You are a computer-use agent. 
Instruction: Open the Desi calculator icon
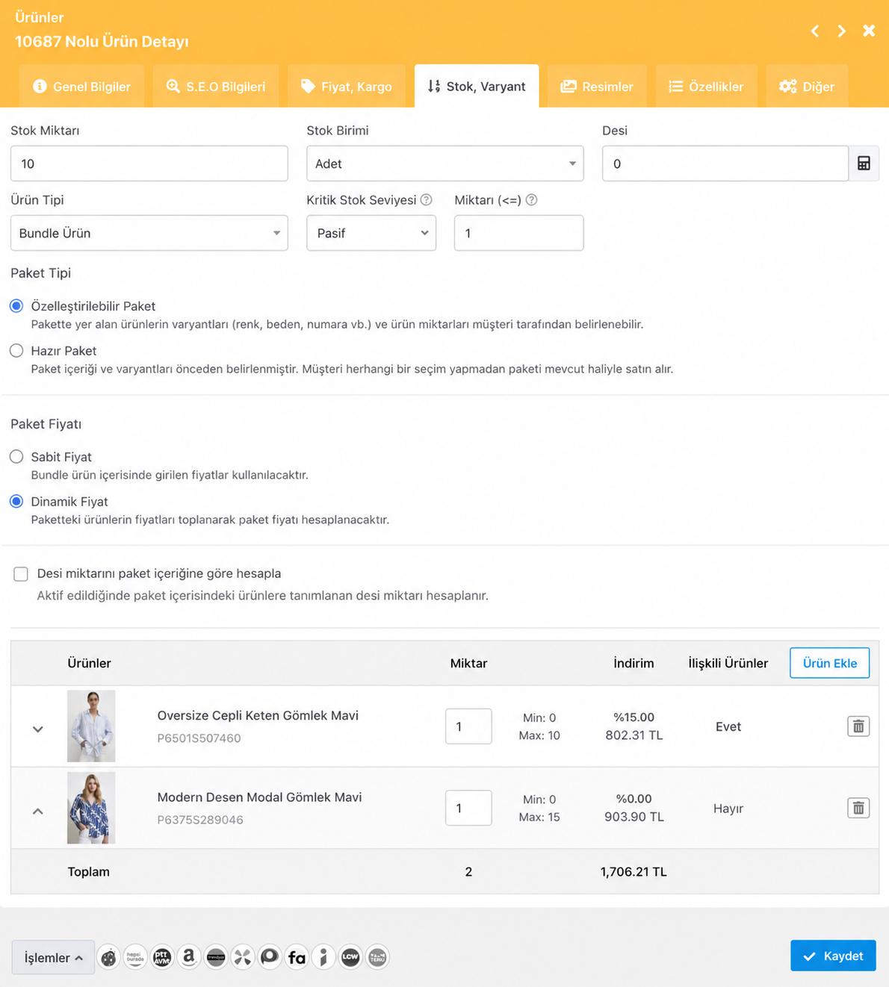[x=864, y=164]
